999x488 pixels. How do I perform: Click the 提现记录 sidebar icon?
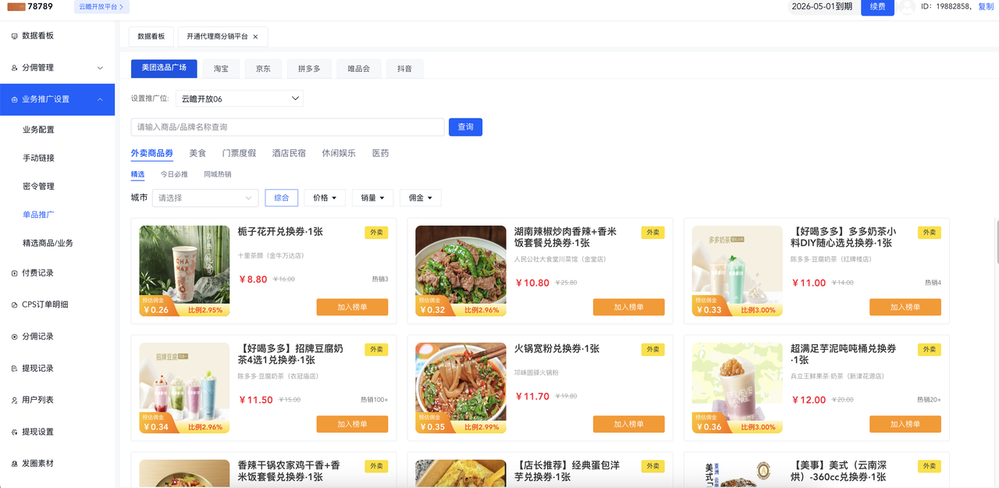15,369
